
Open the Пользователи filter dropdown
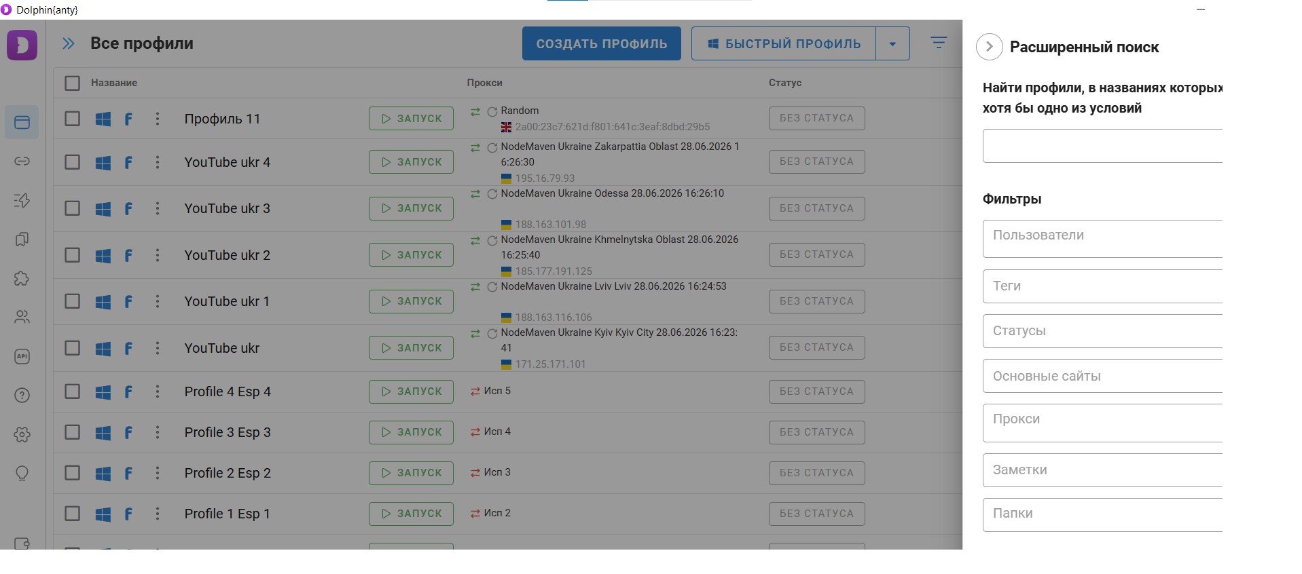(1102, 238)
